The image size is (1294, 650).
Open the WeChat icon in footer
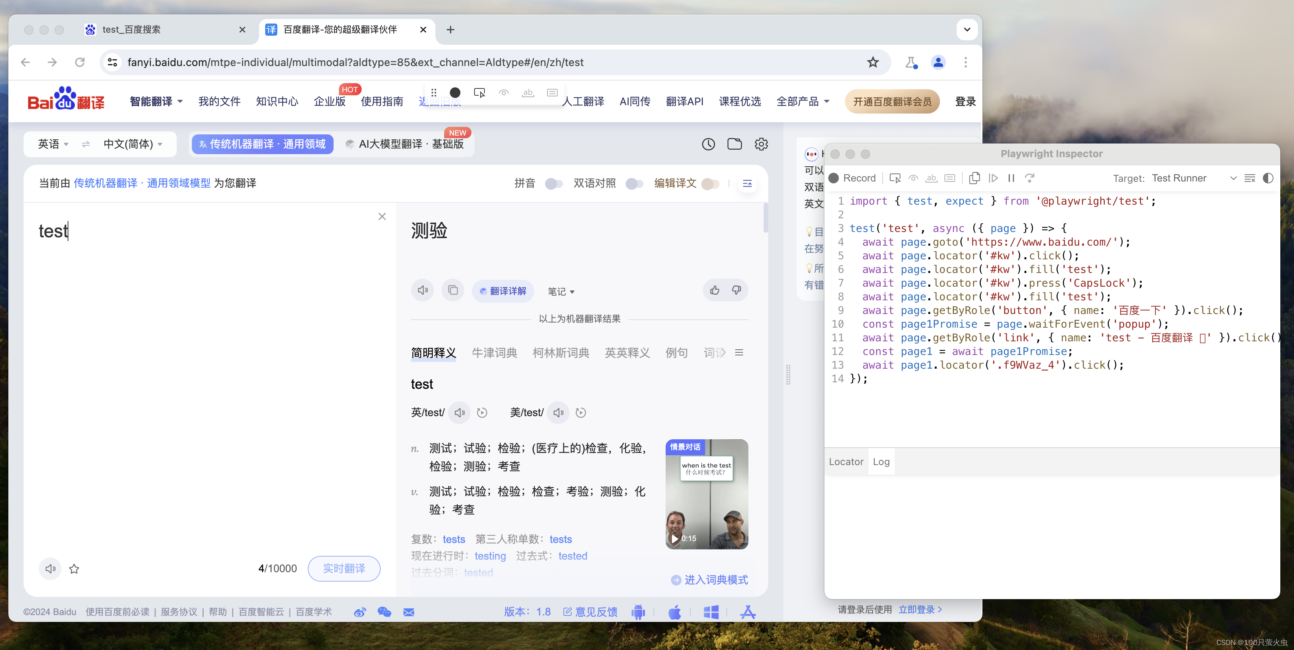tap(384, 612)
